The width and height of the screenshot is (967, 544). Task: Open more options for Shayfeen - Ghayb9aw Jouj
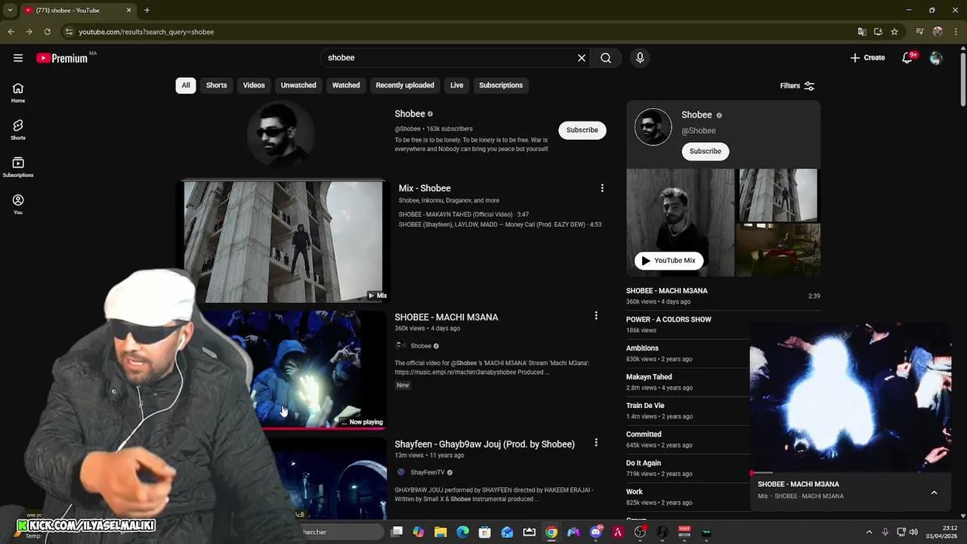coord(596,443)
